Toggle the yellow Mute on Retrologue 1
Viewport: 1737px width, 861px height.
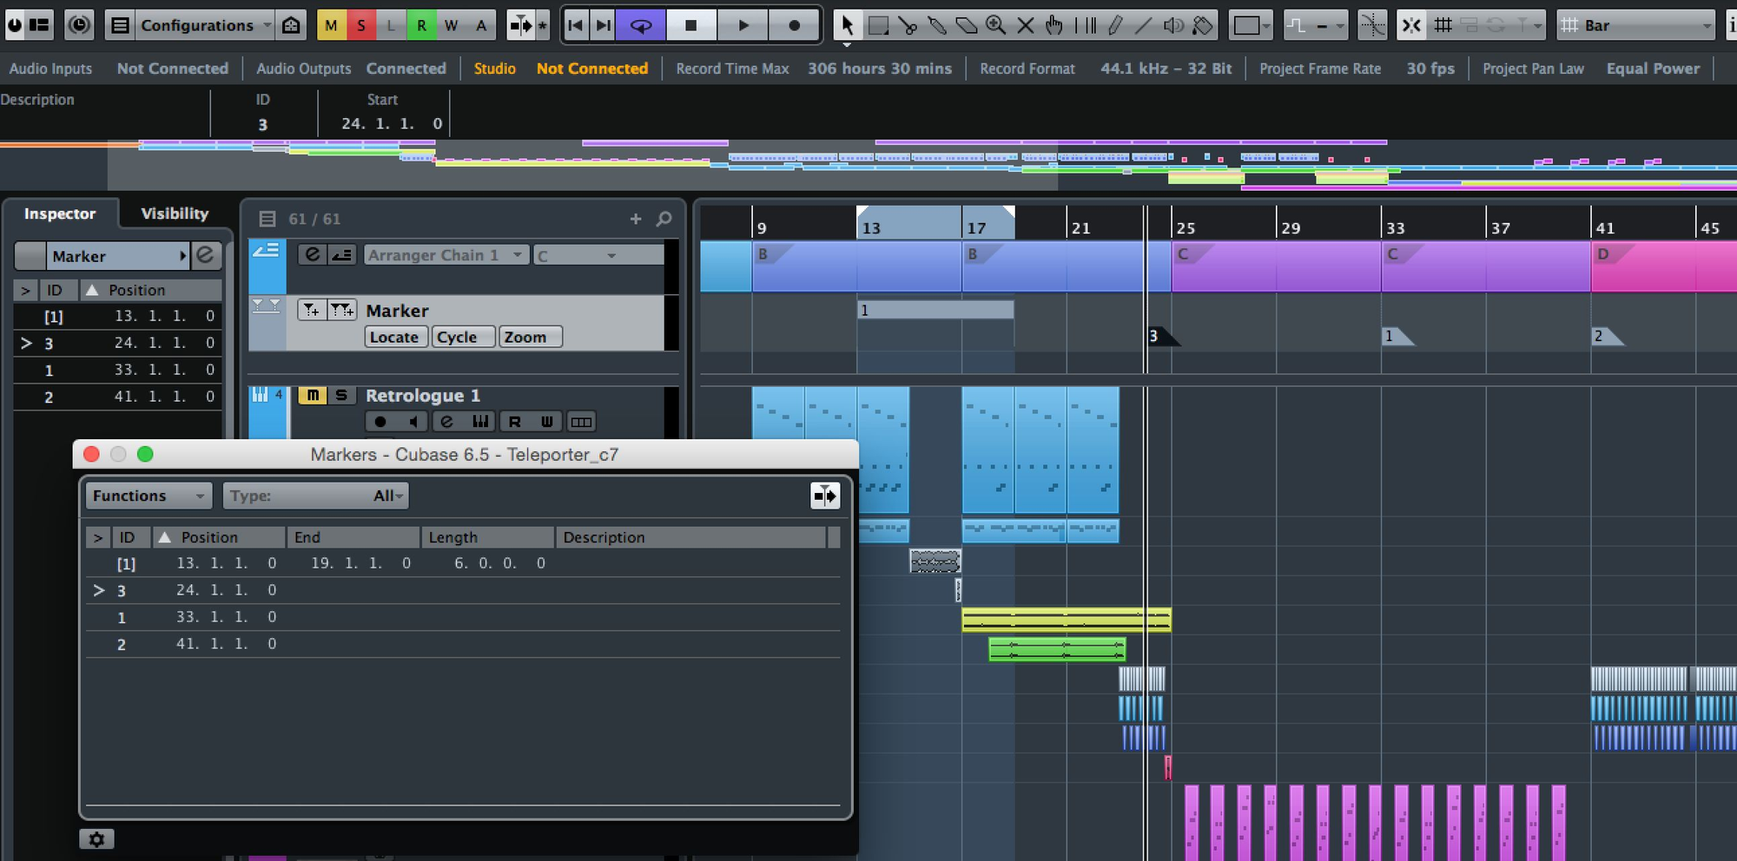coord(312,396)
